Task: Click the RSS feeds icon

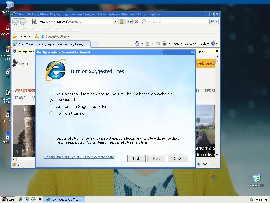Action: (147, 44)
